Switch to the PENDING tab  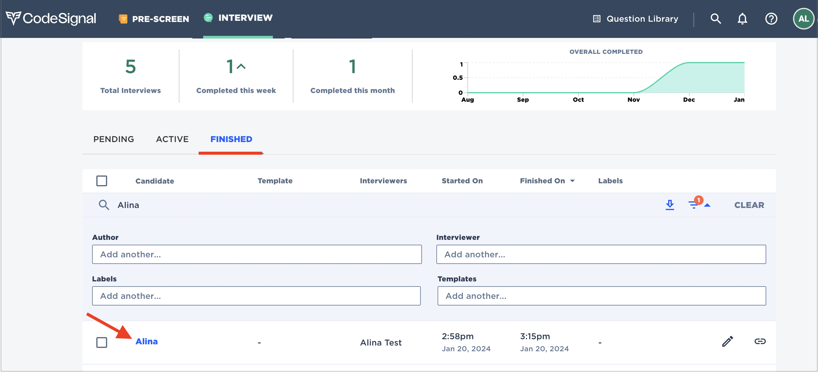tap(113, 139)
